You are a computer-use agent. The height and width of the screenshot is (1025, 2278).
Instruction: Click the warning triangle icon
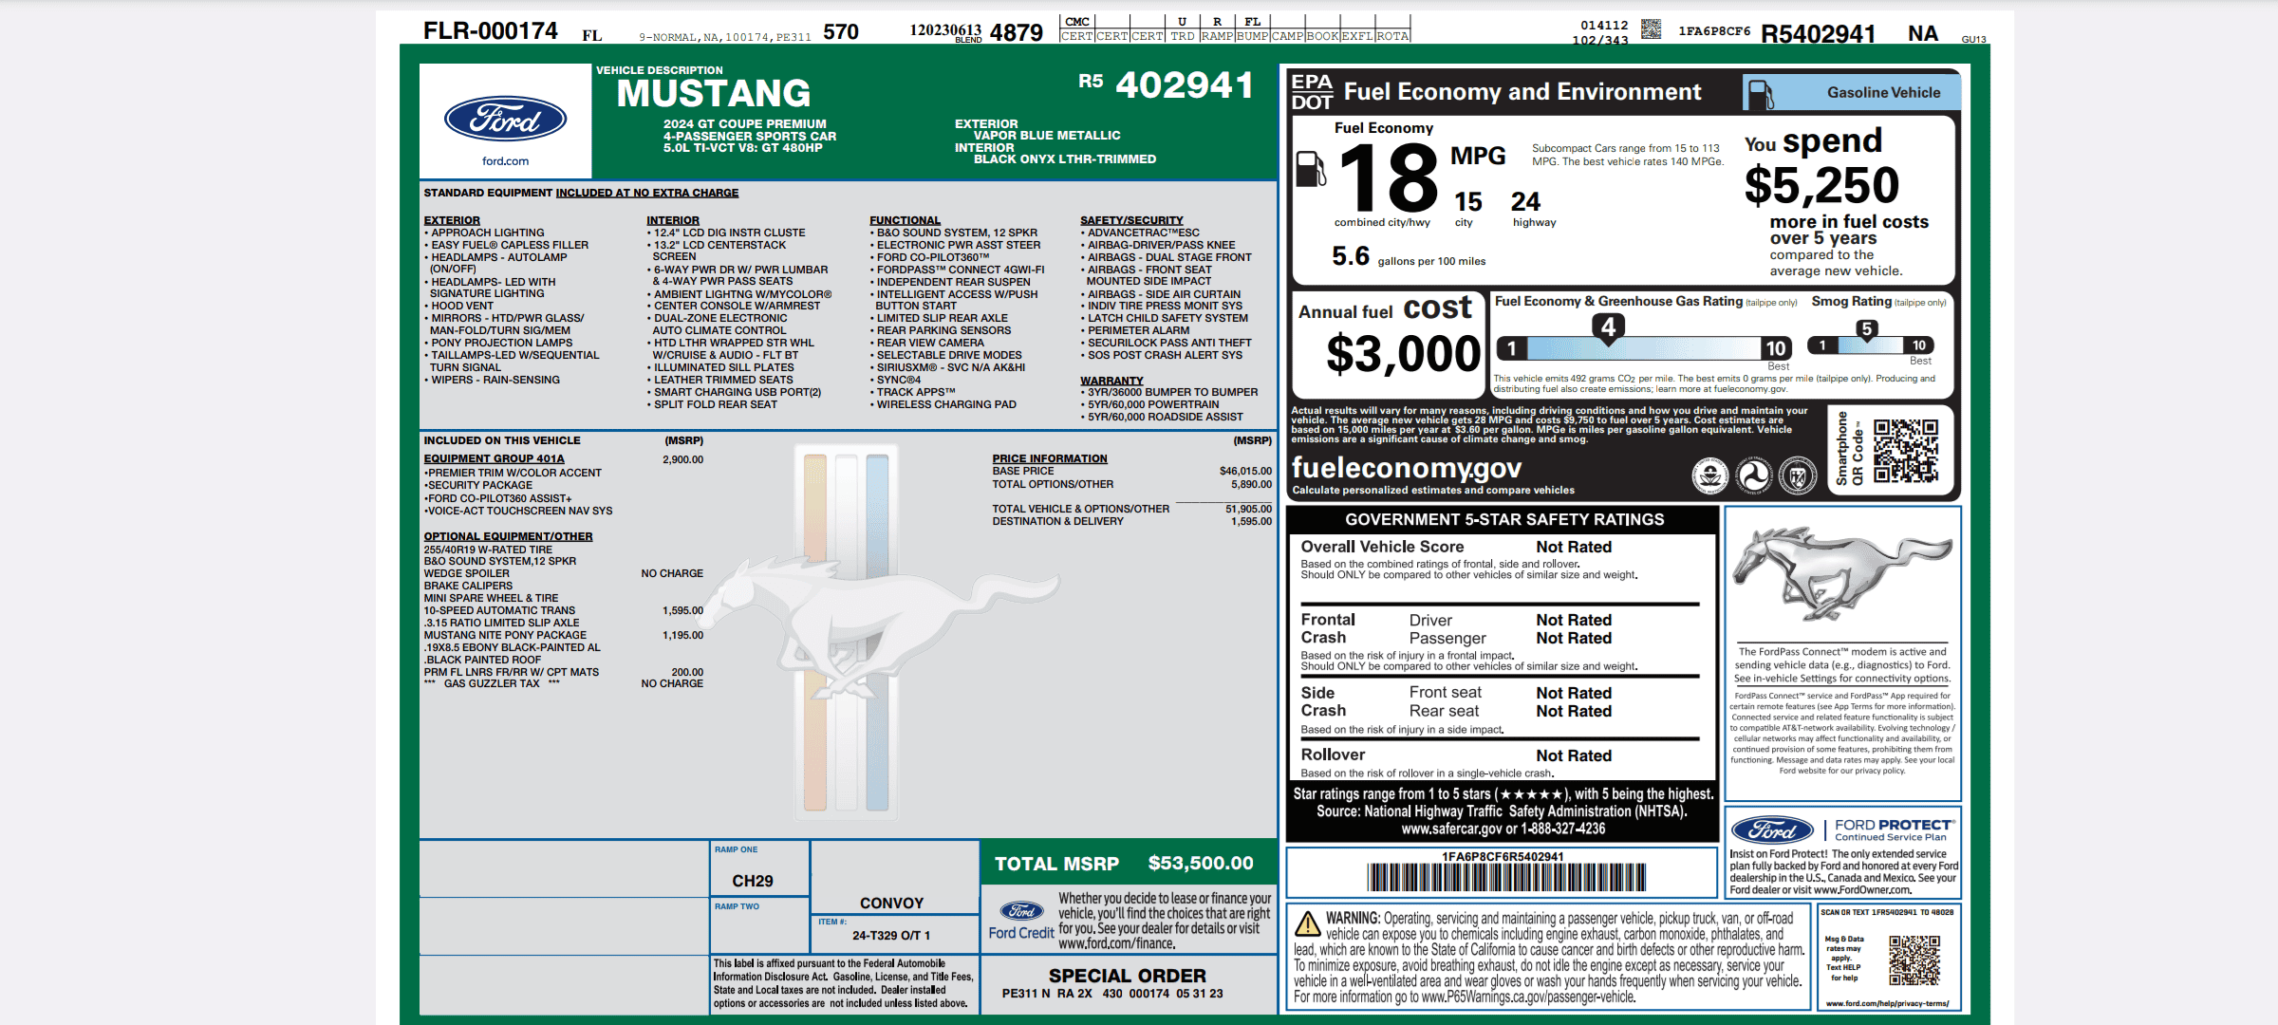coord(1308,922)
